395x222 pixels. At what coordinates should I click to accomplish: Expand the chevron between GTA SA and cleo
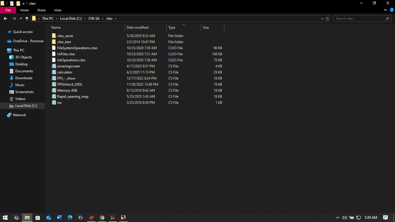pyautogui.click(x=103, y=18)
